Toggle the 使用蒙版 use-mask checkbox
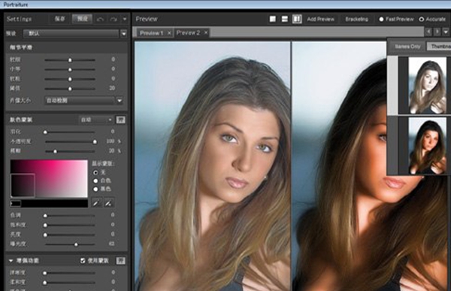 click(x=83, y=260)
